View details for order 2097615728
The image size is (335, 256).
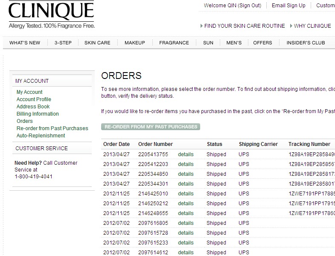click(x=186, y=233)
